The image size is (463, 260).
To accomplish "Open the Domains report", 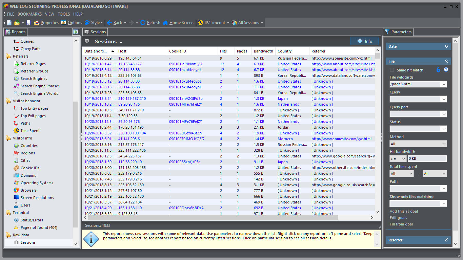I will tap(28, 175).
